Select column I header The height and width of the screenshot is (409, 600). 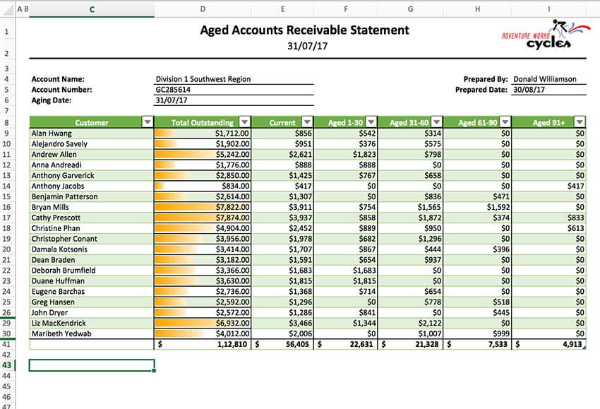click(x=548, y=9)
